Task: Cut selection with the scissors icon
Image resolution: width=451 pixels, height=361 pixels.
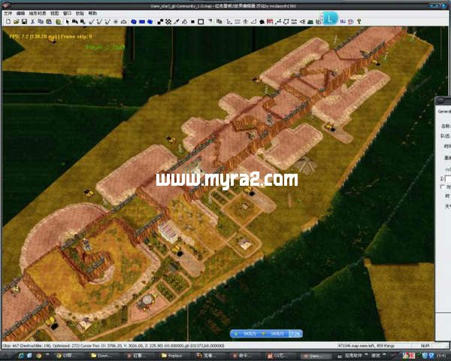Action: [x=32, y=22]
